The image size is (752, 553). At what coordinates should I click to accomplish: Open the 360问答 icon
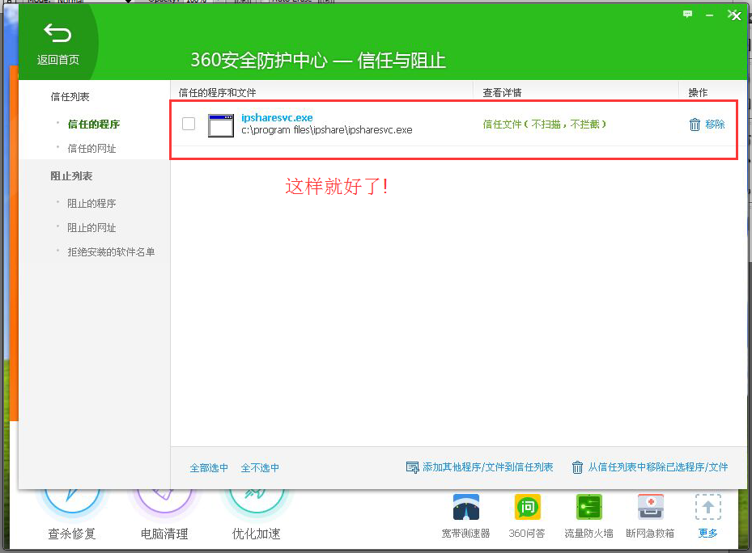tap(527, 507)
